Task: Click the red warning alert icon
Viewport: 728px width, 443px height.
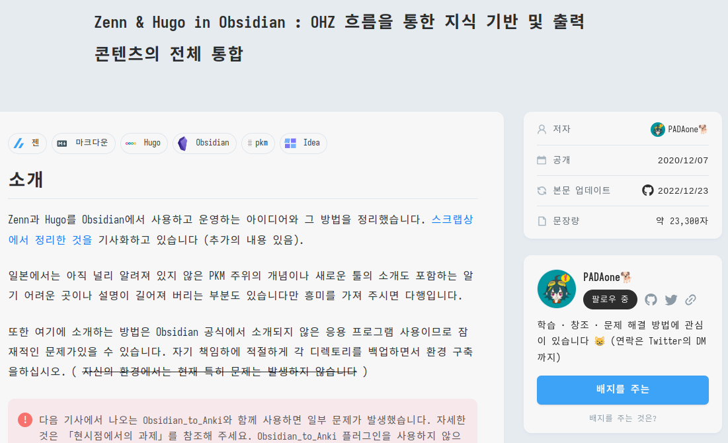Action: pos(25,419)
